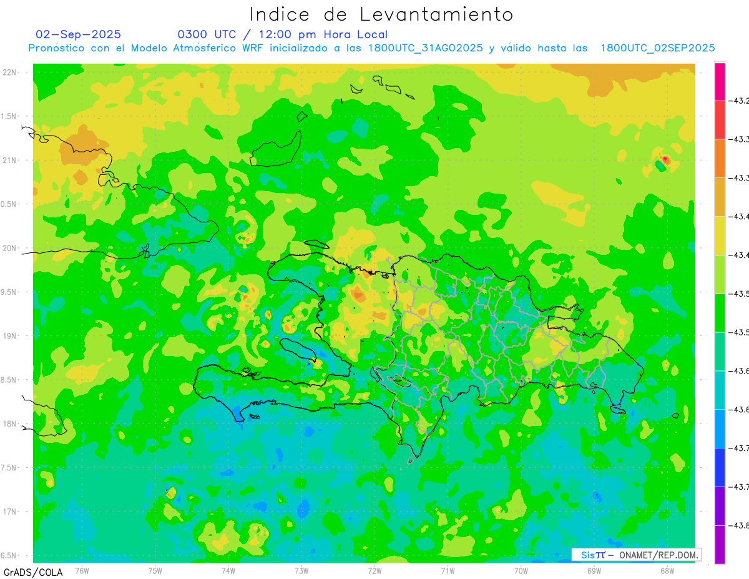Select the dark orange legend swatch
This screenshot has height=579, width=749.
pos(720,159)
